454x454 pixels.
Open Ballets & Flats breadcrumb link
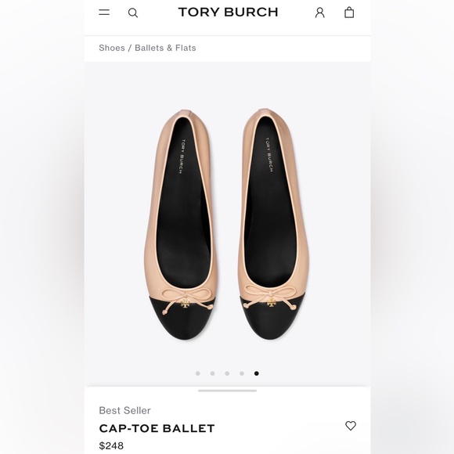click(165, 48)
